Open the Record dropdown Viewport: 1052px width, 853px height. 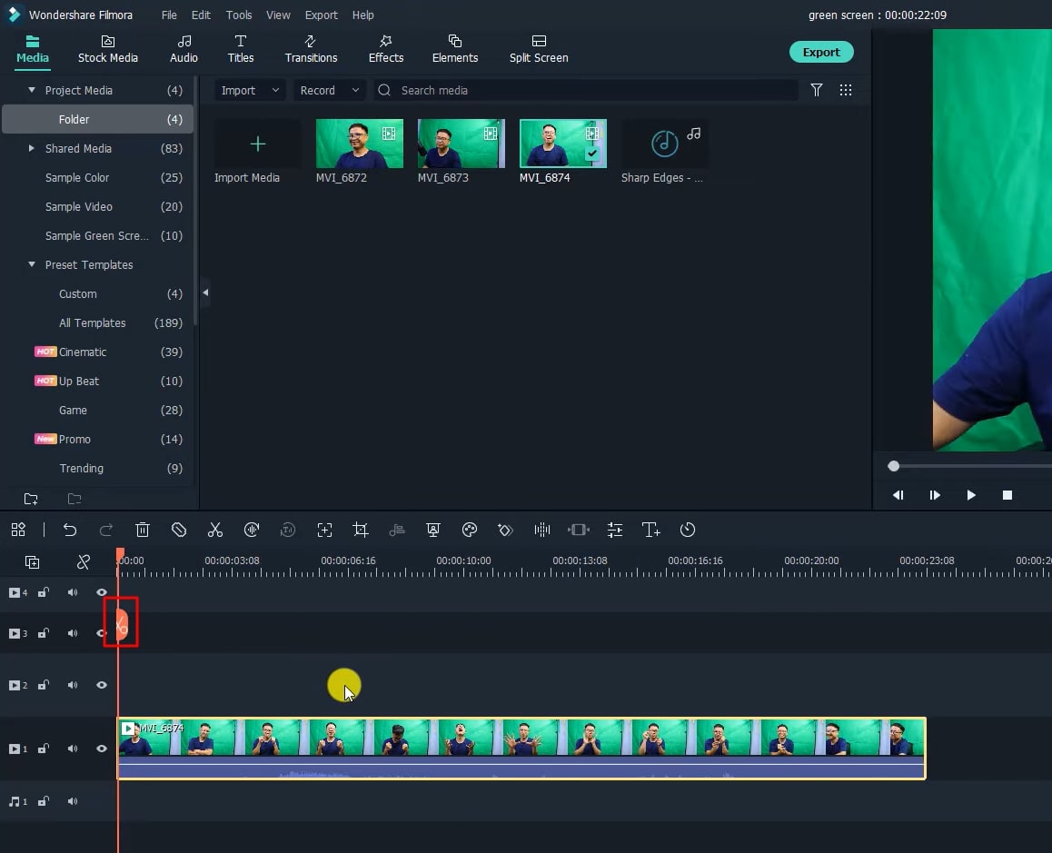click(x=330, y=90)
